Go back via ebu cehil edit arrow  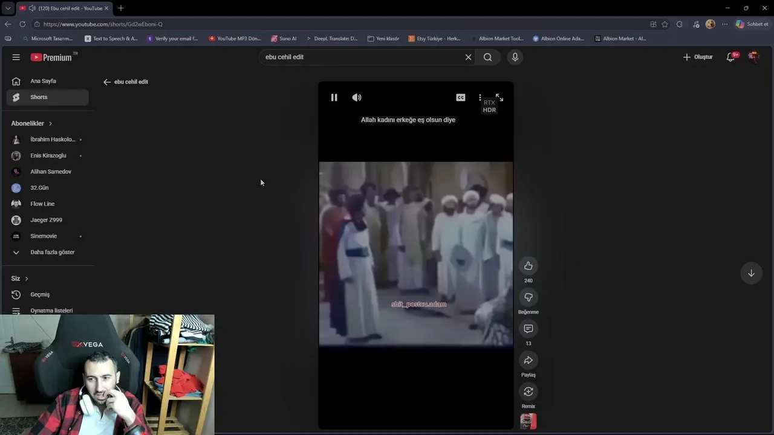pyautogui.click(x=107, y=82)
